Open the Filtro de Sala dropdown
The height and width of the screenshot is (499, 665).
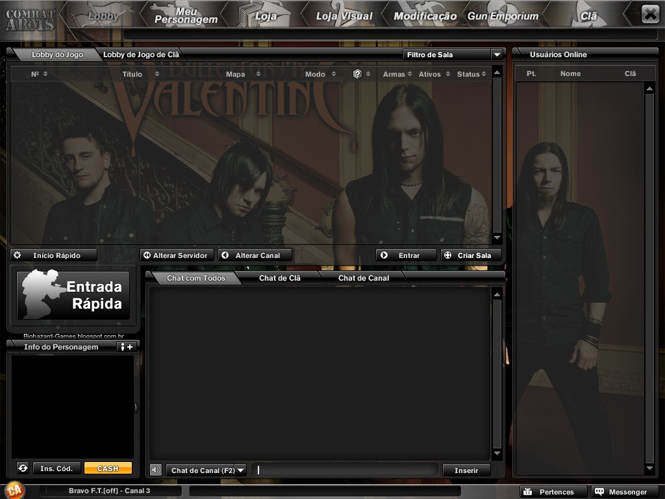pos(497,55)
